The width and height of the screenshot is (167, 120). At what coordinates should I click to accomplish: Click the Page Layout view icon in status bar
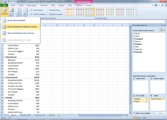137,118
